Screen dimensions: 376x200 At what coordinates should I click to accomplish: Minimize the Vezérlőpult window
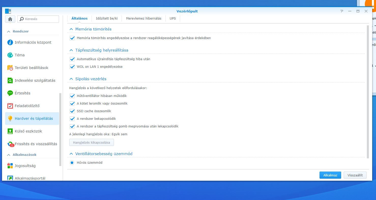(350, 11)
